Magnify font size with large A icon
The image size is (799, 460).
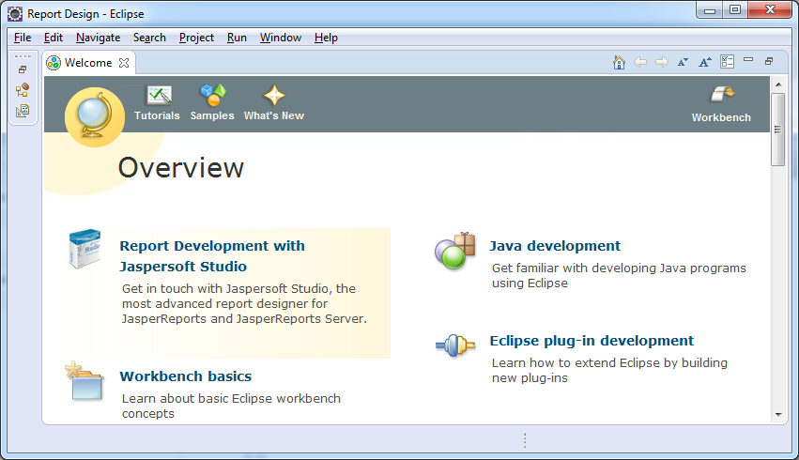coord(705,62)
